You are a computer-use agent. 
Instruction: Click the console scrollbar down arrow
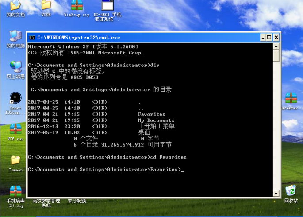[x=276, y=193]
